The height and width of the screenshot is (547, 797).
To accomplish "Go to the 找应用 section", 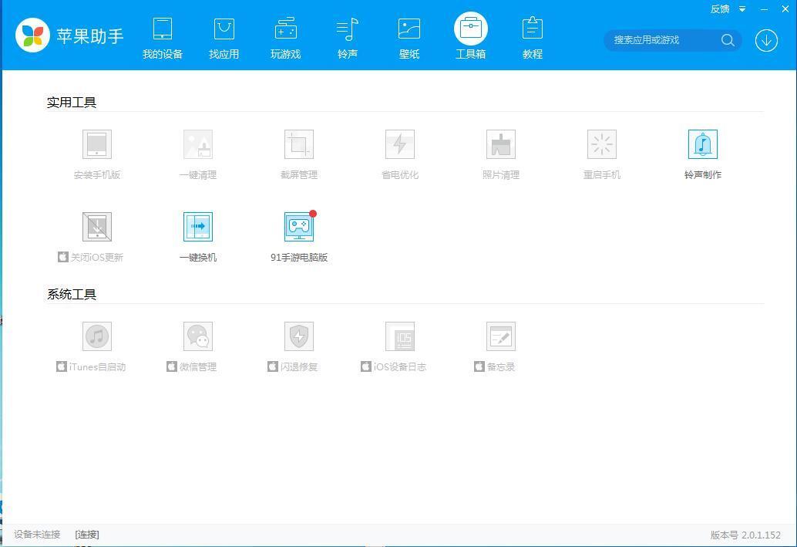I will point(224,39).
